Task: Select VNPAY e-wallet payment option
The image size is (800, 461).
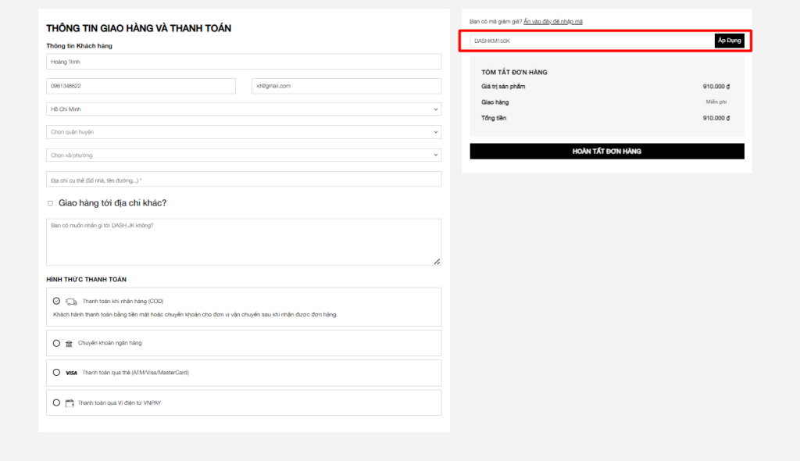Action: tap(56, 403)
